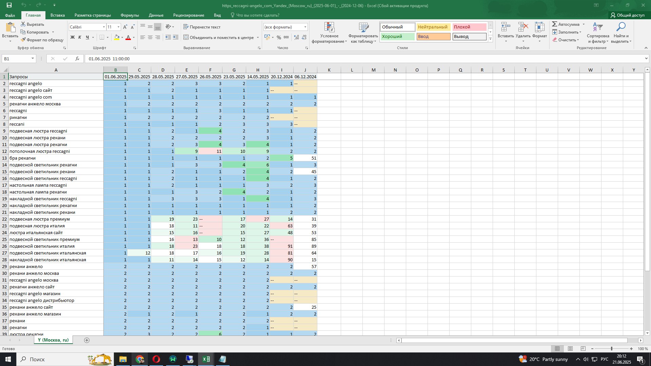Toggle bottom vertical alignment
This screenshot has width=651, height=366.
tap(158, 27)
